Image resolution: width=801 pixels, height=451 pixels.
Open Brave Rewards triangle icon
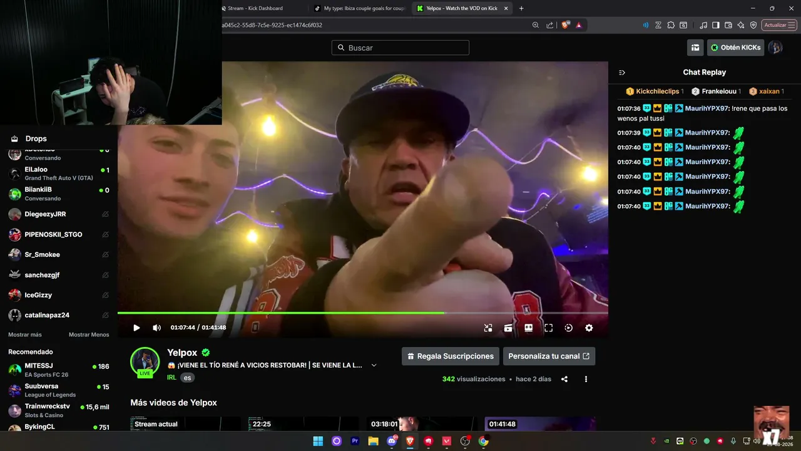pyautogui.click(x=579, y=25)
